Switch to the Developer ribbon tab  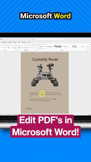tap(24, 42)
